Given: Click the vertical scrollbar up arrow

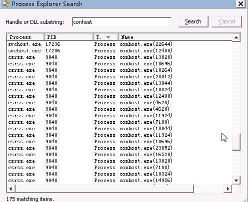Looking at the screenshot, I should point(236,37).
